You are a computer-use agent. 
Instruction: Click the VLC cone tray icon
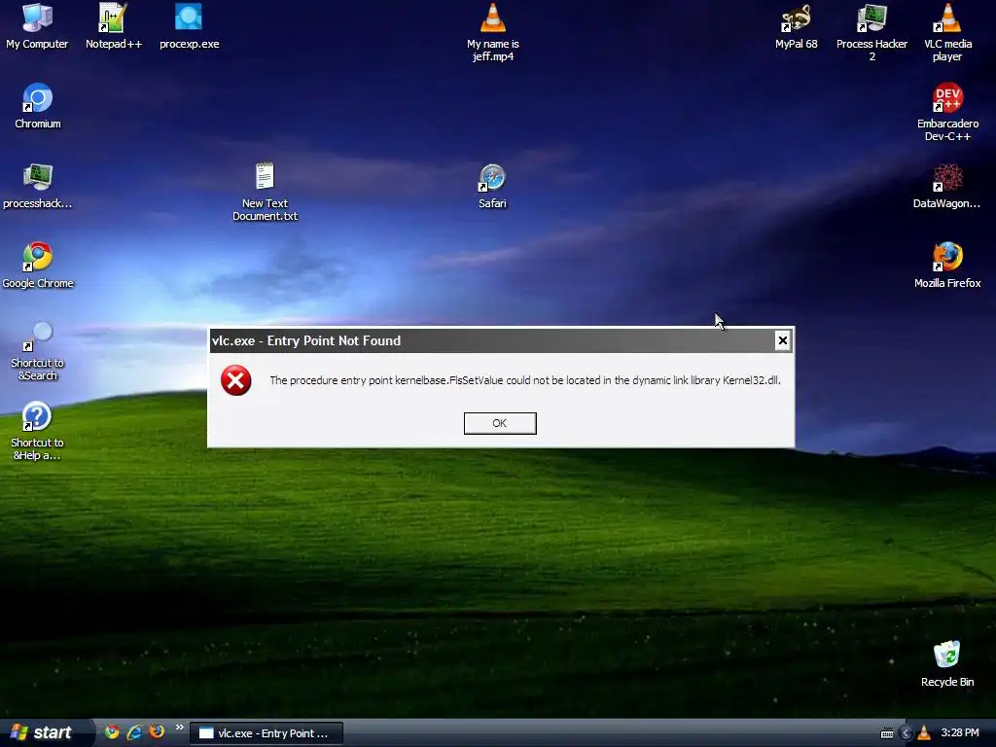(x=924, y=733)
